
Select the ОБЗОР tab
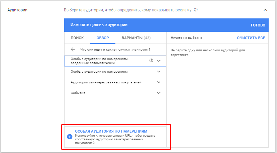coord(103,38)
